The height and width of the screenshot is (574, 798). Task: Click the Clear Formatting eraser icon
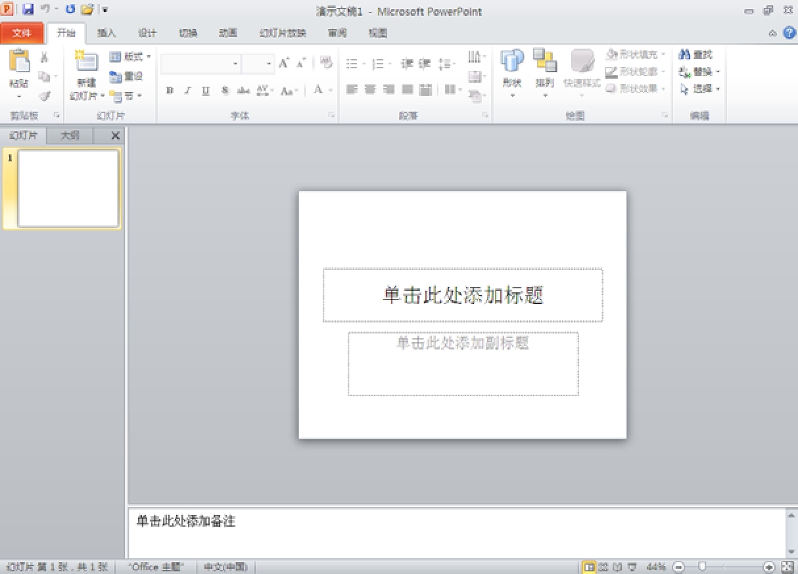pos(326,63)
